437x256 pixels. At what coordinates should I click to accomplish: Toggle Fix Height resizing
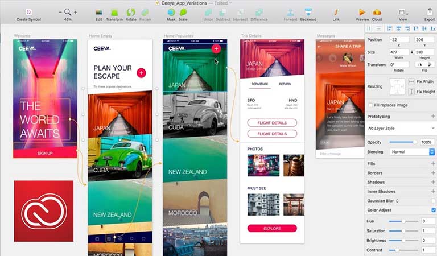411,92
